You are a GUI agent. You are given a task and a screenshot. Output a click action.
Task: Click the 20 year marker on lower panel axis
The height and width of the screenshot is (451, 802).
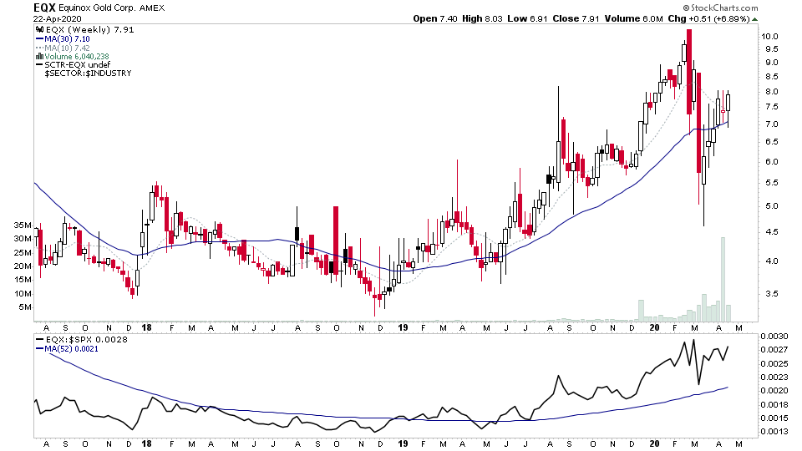(x=654, y=443)
